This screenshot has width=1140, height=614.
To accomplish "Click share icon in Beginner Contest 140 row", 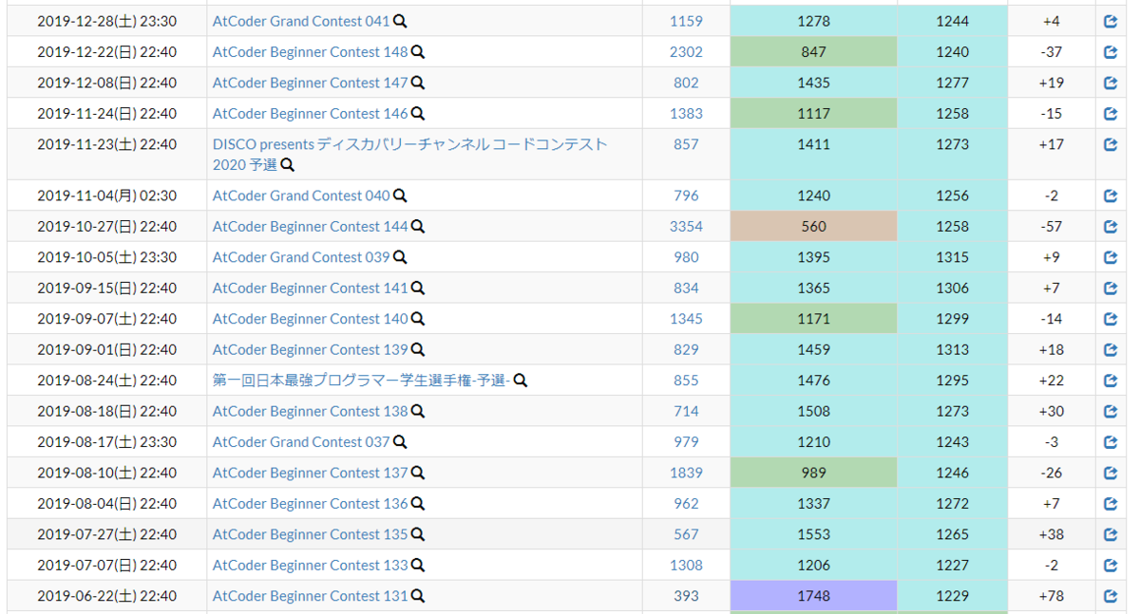I will [x=1111, y=319].
